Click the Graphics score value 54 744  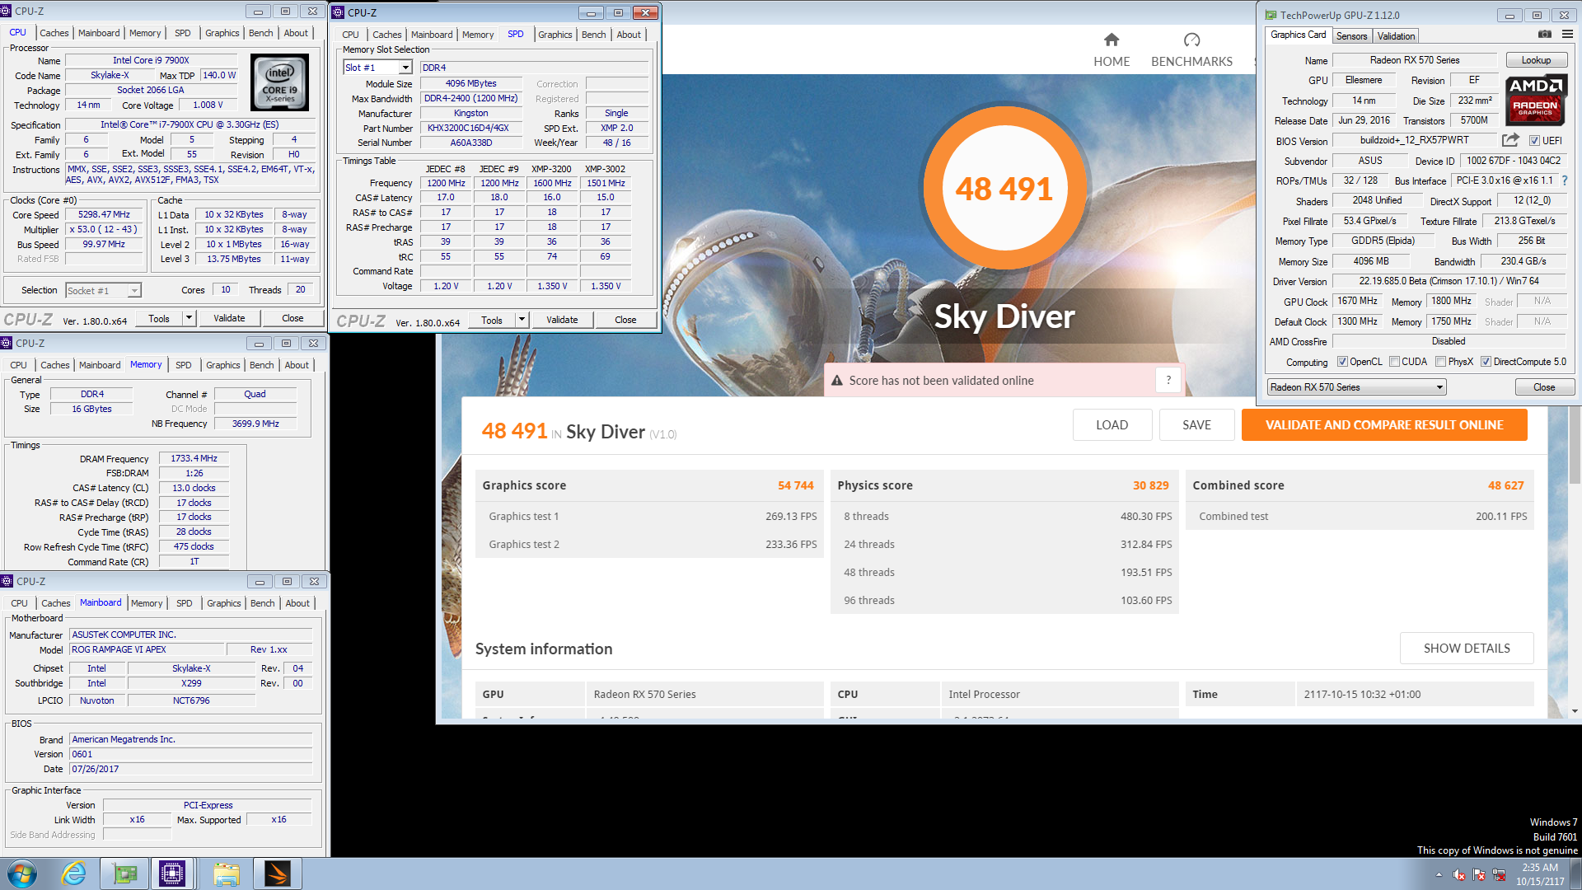795,485
